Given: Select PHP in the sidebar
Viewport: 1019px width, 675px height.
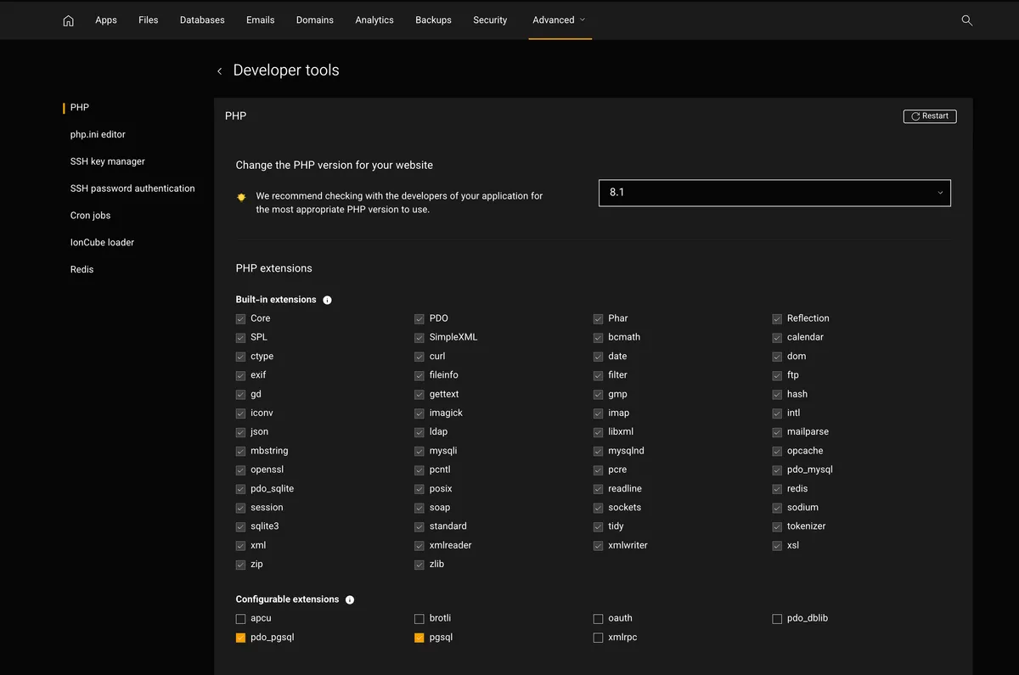Looking at the screenshot, I should tap(80, 108).
